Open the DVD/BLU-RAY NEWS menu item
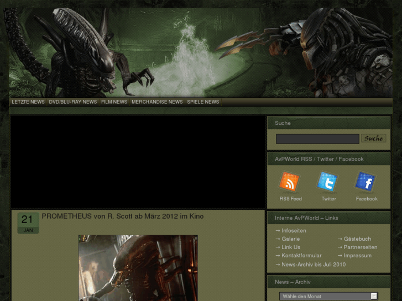 pos(73,102)
